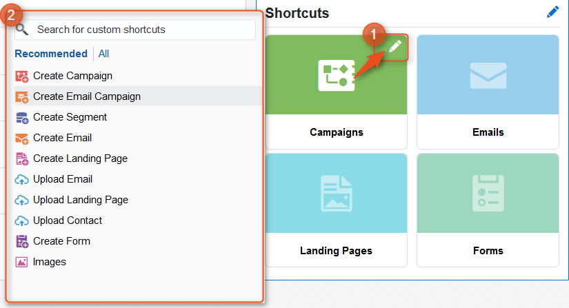569x308 pixels.
Task: Click the magnifying glass search icon
Action: point(22,30)
